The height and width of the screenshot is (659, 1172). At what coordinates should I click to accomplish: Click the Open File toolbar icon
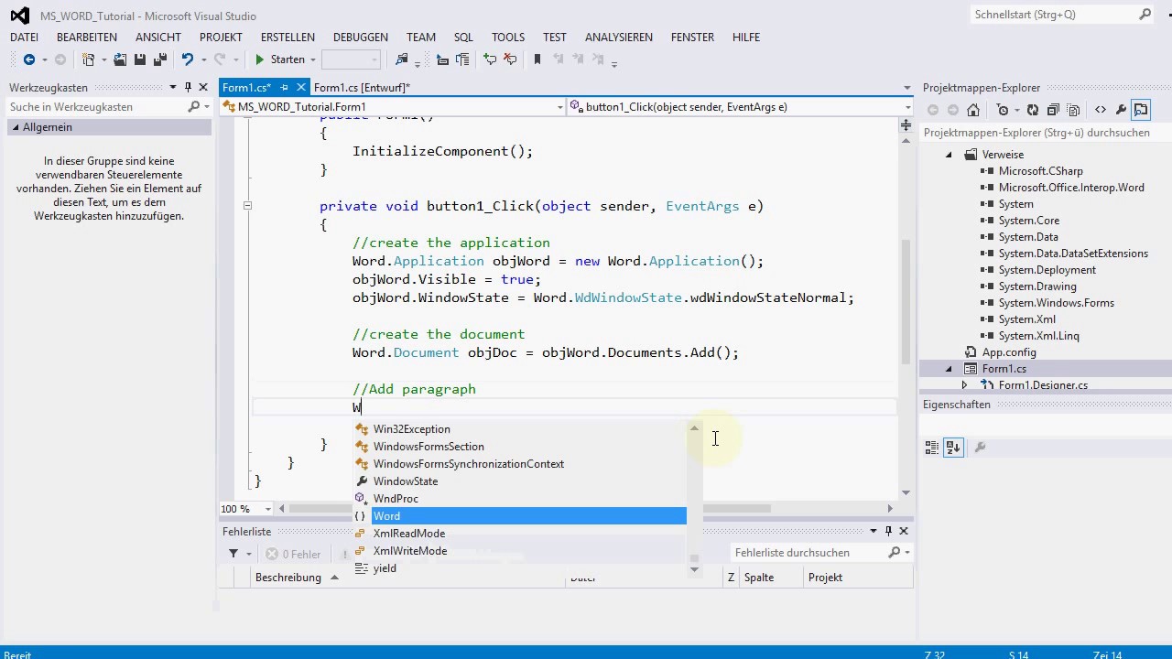click(120, 59)
